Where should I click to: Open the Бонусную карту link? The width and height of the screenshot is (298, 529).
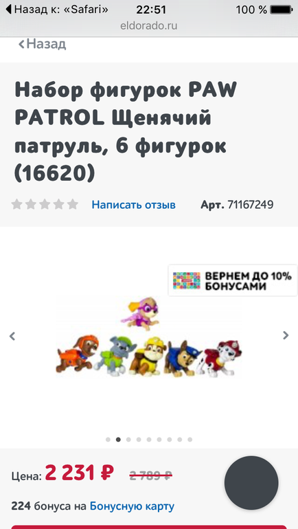click(132, 506)
